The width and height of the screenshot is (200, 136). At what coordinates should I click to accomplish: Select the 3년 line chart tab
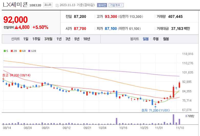coord(68,39)
